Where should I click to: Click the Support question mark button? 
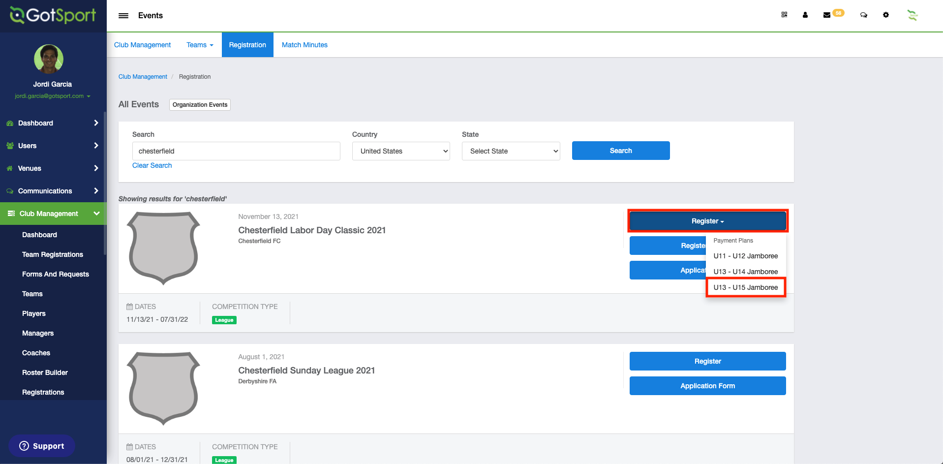[42, 446]
